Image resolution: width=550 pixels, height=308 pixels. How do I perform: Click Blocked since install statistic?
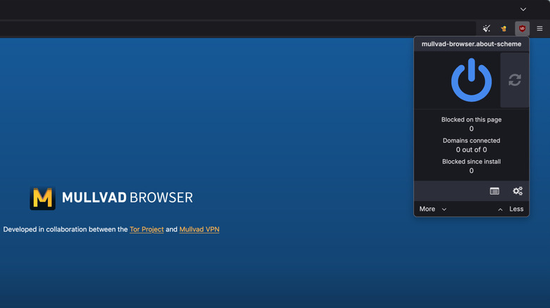[x=471, y=166]
